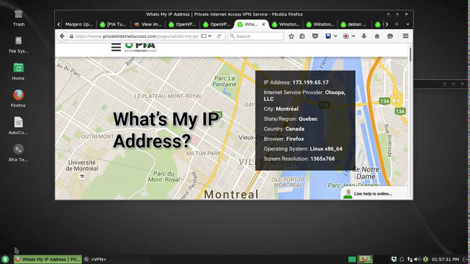Image resolution: width=470 pixels, height=264 pixels.
Task: Click the URL address bar field
Action: [x=137, y=36]
